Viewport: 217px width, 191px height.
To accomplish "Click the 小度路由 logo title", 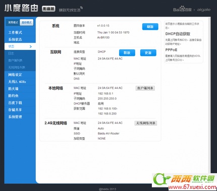I will coord(21,8).
